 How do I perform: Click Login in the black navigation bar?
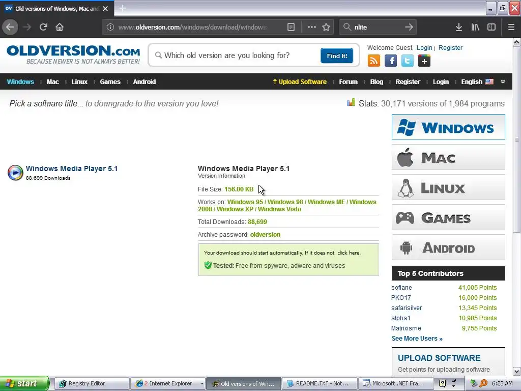click(x=441, y=82)
